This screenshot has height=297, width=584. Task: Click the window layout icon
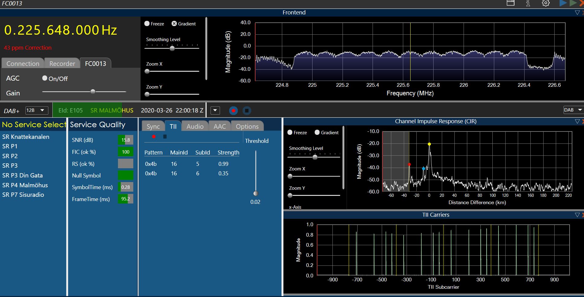click(x=510, y=3)
